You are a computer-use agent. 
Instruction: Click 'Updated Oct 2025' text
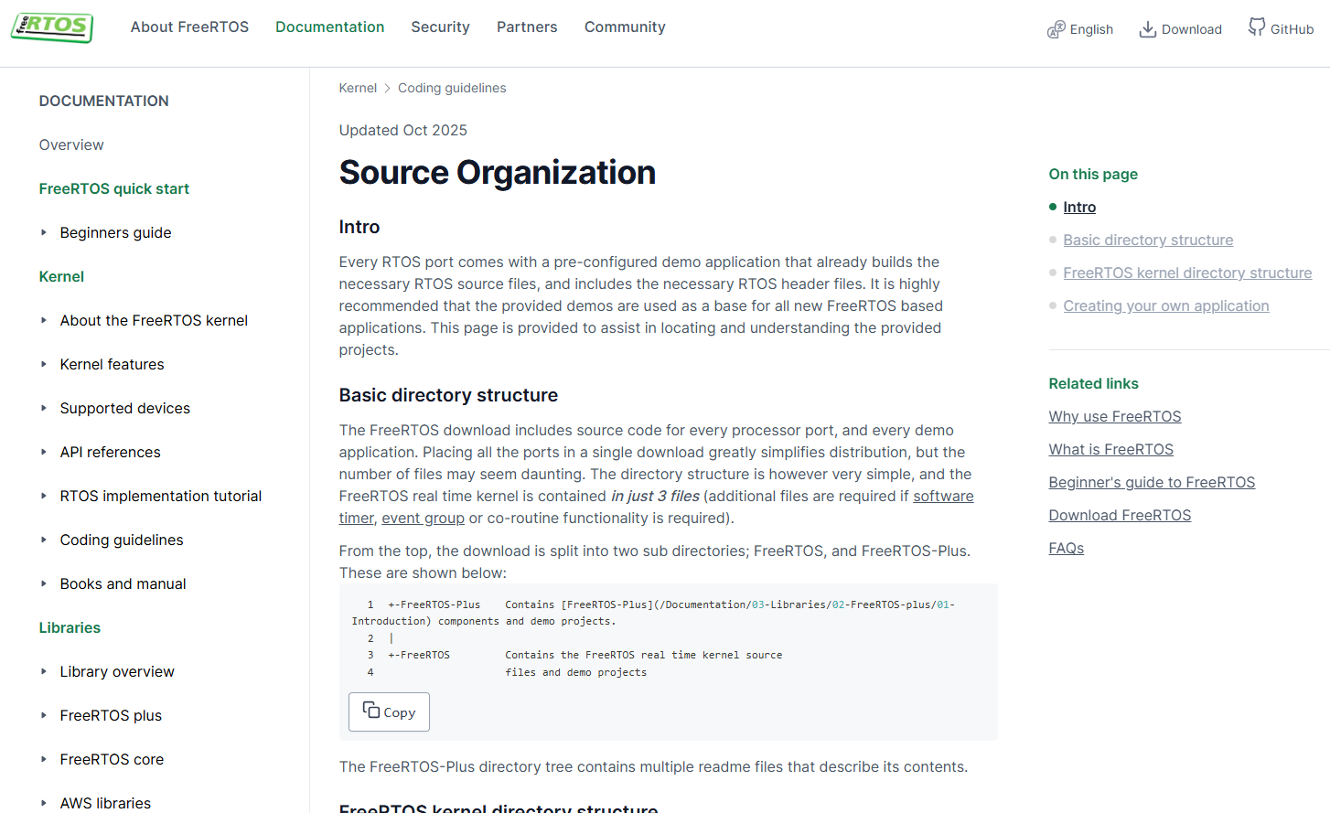pos(403,130)
